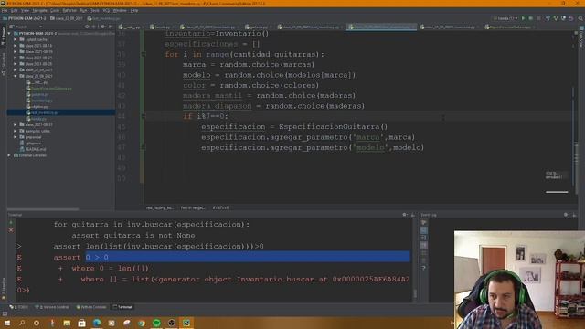This screenshot has height=329, width=585.
Task: Click locate-file target icon in Project panel header
Action: (87, 27)
